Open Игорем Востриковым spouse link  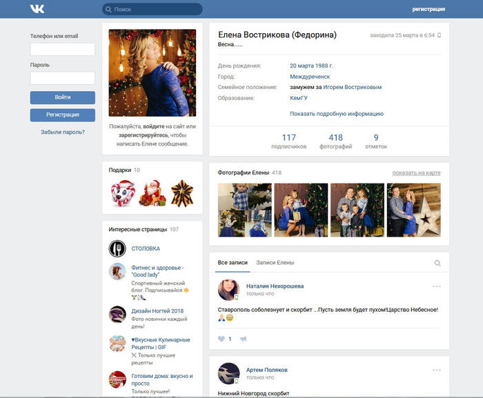pos(353,87)
